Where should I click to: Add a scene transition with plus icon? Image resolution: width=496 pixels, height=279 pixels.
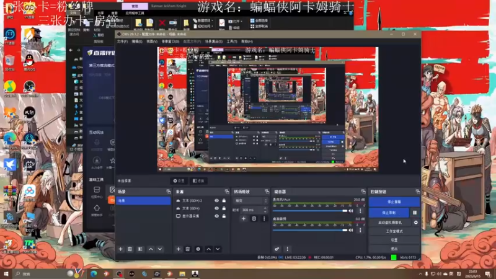coord(244,219)
